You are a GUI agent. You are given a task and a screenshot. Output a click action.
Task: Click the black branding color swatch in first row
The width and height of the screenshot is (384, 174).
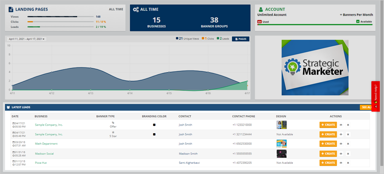154,125
